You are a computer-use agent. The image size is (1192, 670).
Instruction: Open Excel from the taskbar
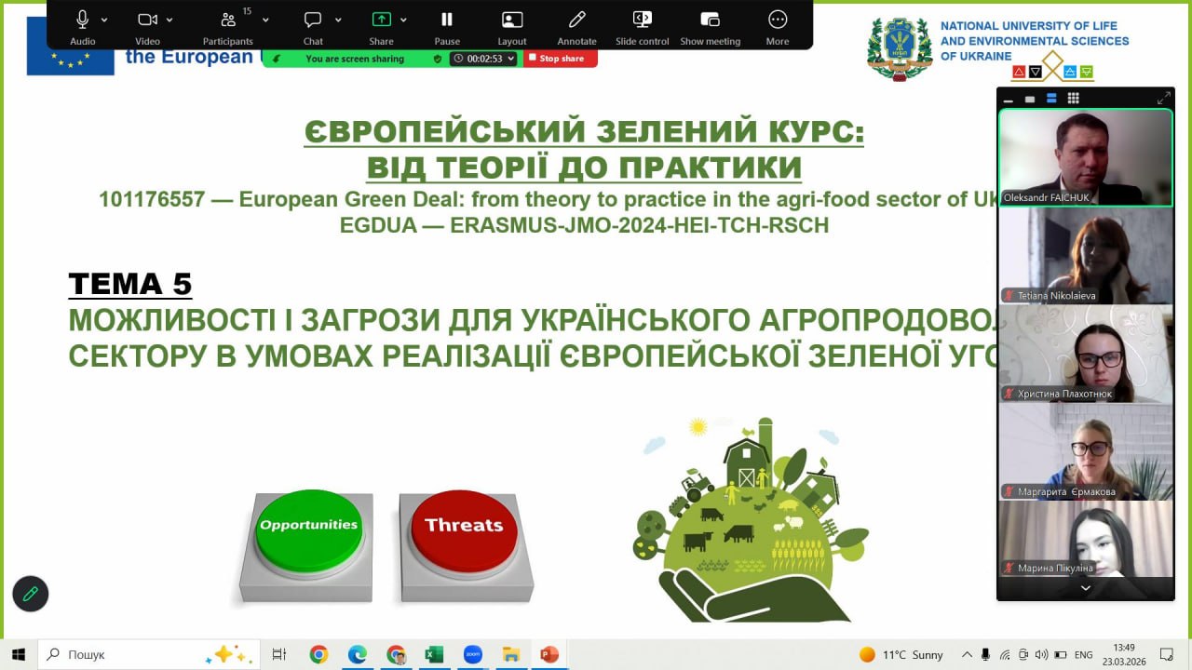(434, 654)
